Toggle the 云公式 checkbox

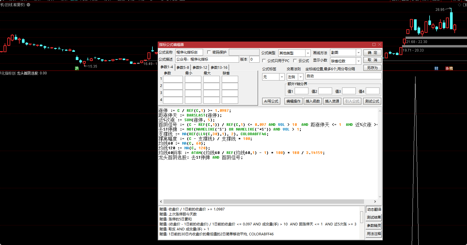click(295, 61)
